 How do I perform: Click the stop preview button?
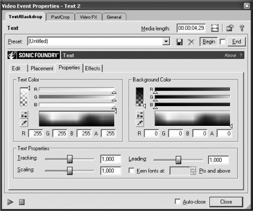(x=22, y=202)
